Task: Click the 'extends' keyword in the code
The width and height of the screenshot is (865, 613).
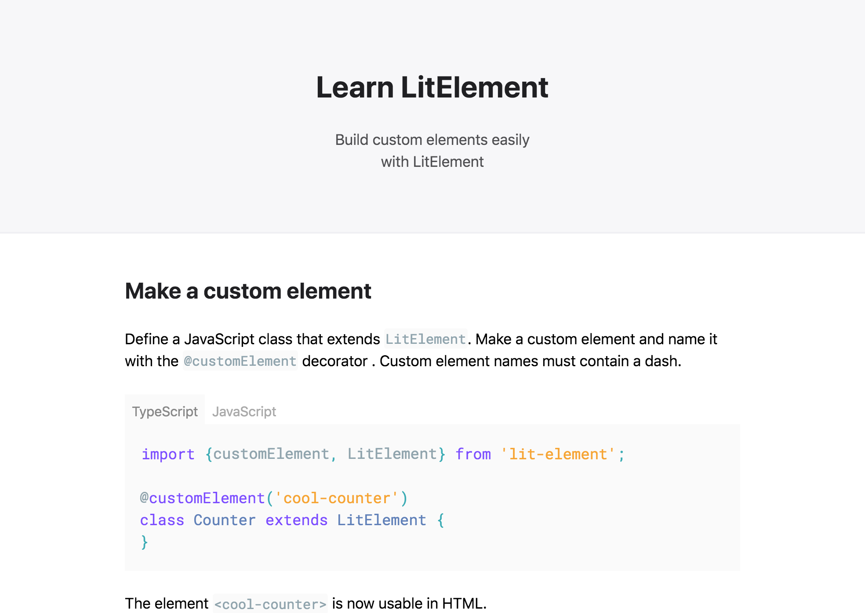Action: [296, 520]
